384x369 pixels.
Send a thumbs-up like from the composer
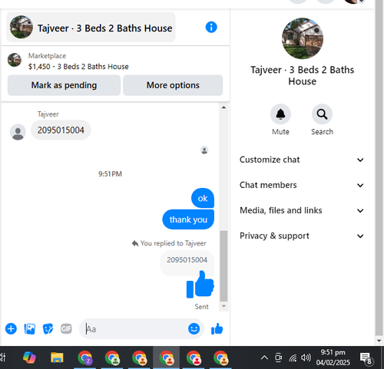pos(217,329)
